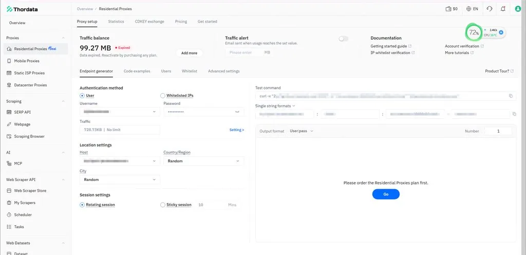Click the Thordata logo
The height and width of the screenshot is (255, 526).
22,9
